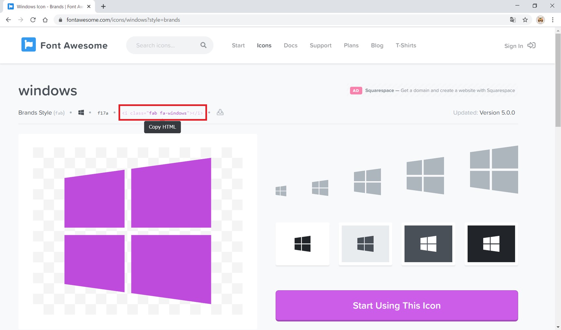Open a new browser tab
The image size is (561, 330).
(x=103, y=7)
